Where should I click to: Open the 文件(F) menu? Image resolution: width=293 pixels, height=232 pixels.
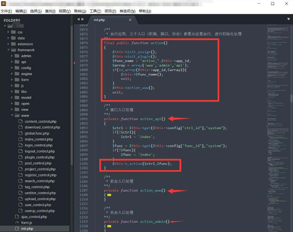click(6, 11)
